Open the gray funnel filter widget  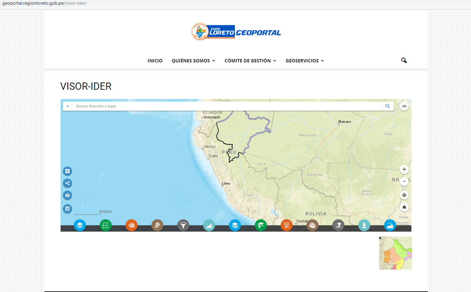(183, 225)
